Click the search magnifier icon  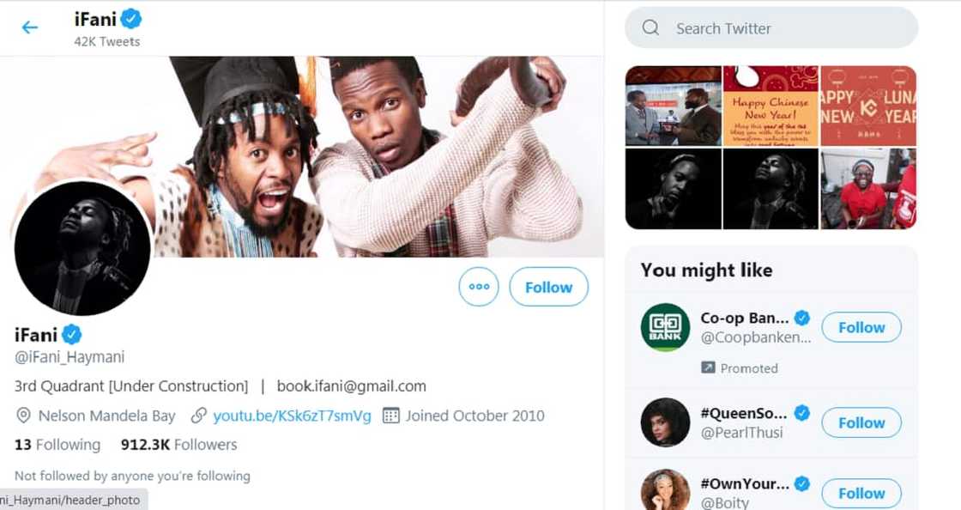pos(651,28)
